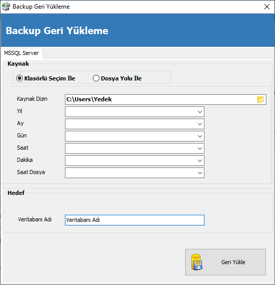Select Dosya Yolu İle radio button

click(x=96, y=78)
